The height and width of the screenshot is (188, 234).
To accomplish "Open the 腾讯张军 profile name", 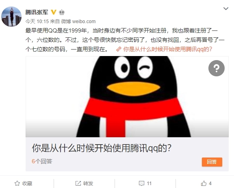I will point(37,12).
